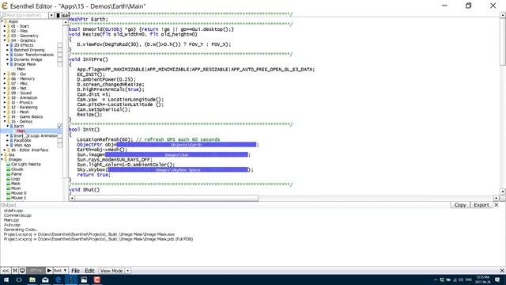Expand the '2D Effects' app
The height and width of the screenshot is (285, 506).
(7, 45)
